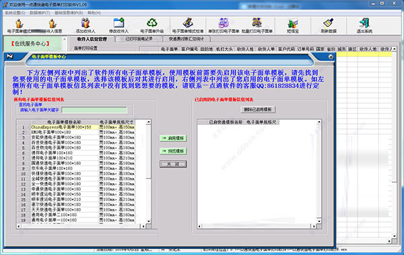Select row 通用电子面单二100*180
Screen dimensions: 404x255
[x=75, y=215]
